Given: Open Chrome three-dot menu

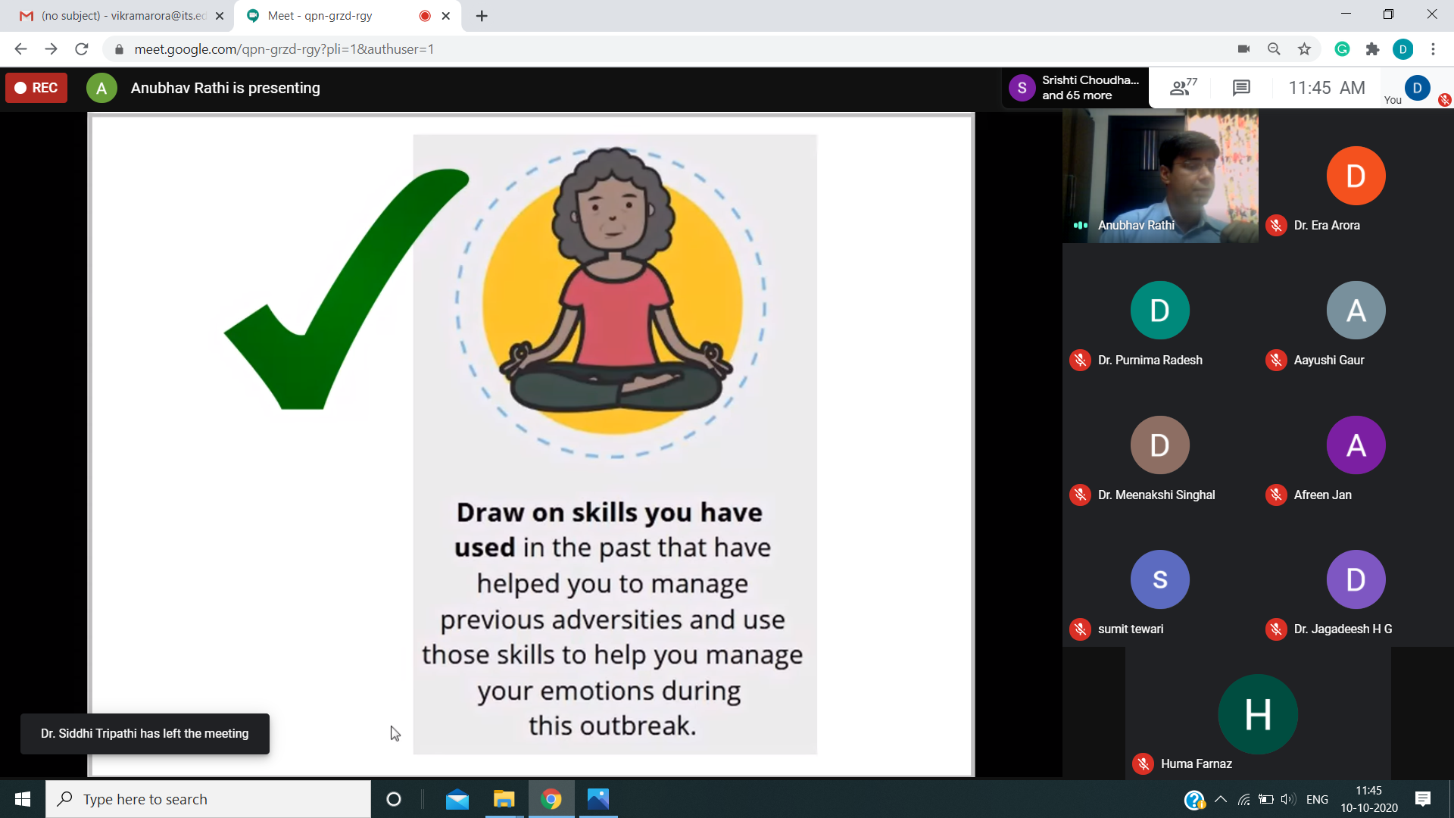Looking at the screenshot, I should (x=1433, y=49).
